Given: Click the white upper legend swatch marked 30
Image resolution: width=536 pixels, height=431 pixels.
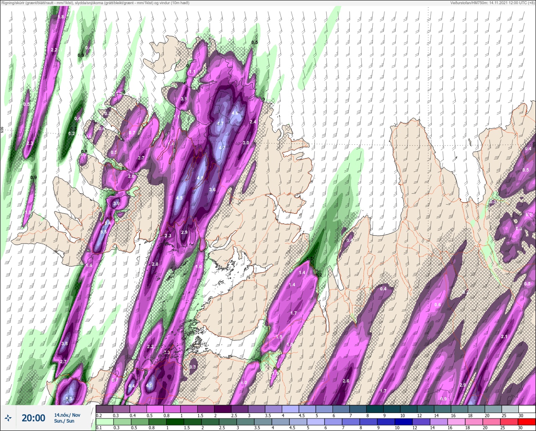Looking at the screenshot, I should [527, 409].
